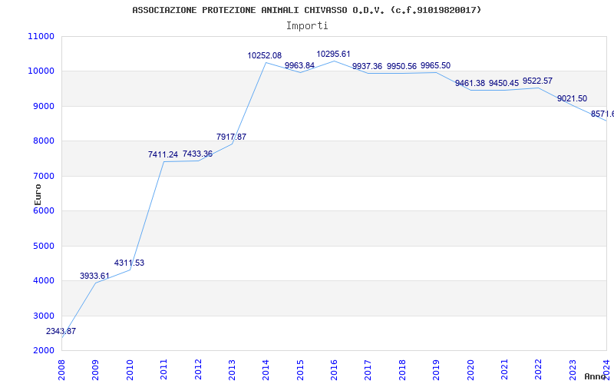Select the data label 9950.56
Image resolution: width=614 pixels, height=384 pixels.
[401, 67]
